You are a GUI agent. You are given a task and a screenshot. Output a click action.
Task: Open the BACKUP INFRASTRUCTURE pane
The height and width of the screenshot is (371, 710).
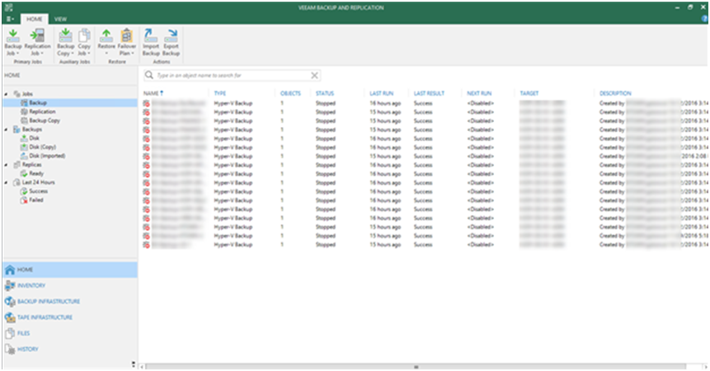70,301
